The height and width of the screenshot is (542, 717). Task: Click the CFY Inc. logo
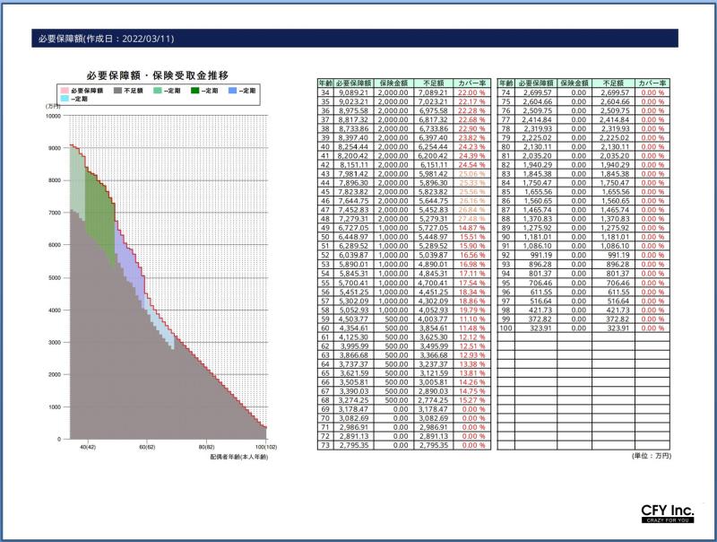[x=667, y=514]
